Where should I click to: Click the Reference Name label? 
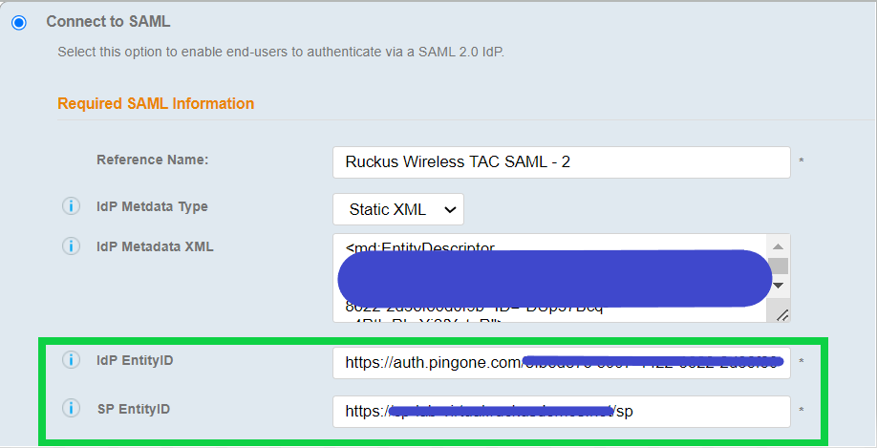pos(152,160)
